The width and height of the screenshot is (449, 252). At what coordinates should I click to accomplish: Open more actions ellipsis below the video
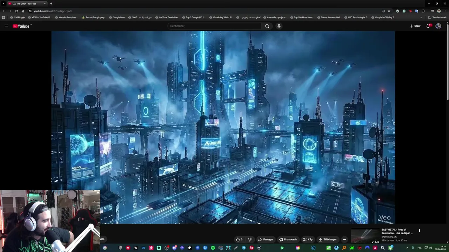click(x=344, y=239)
